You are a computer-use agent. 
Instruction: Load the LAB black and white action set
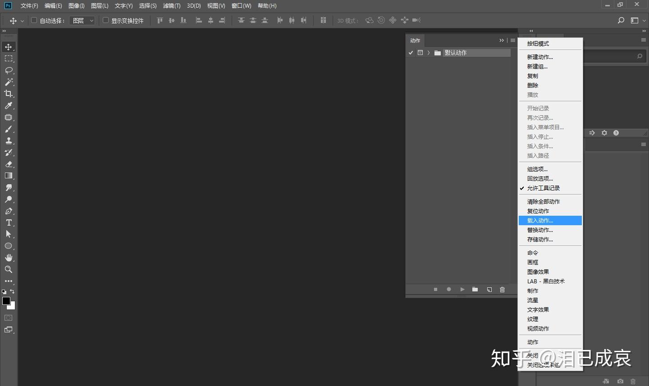[x=550, y=282]
